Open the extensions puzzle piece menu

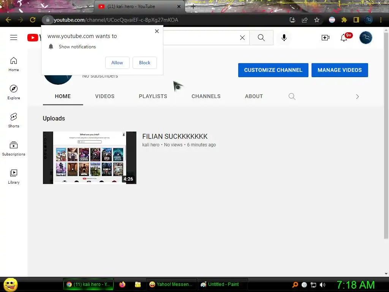click(x=344, y=20)
